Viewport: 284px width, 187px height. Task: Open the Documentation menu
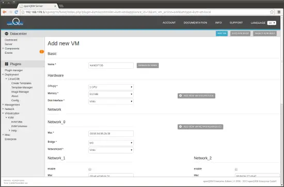point(195,23)
